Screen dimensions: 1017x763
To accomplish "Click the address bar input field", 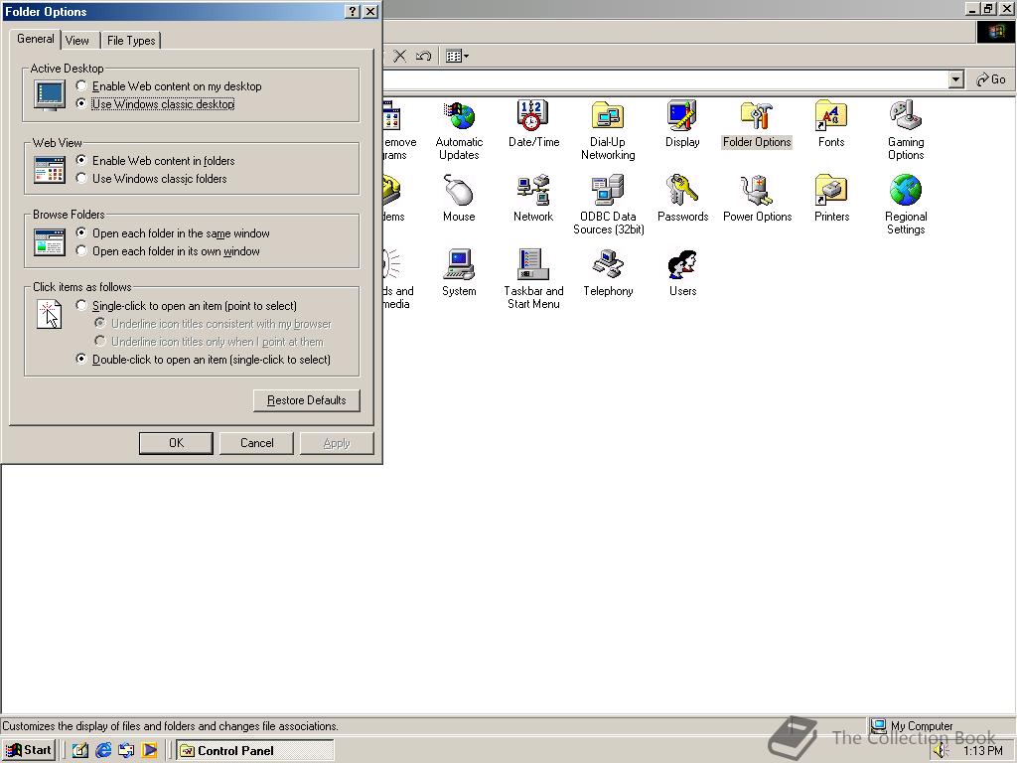I will pyautogui.click(x=664, y=79).
